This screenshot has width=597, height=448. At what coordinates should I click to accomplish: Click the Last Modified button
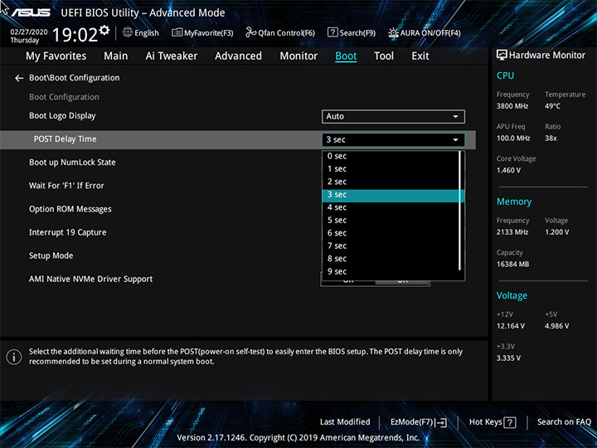345,422
